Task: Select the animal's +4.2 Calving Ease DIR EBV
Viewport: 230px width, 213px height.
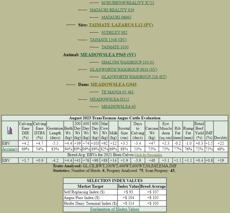Action: click(x=25, y=144)
